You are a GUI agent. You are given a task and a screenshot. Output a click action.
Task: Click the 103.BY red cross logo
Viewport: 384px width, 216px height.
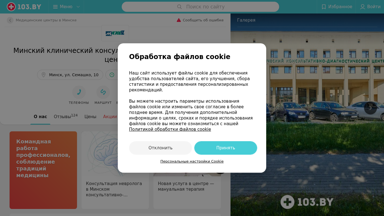[x=11, y=7]
